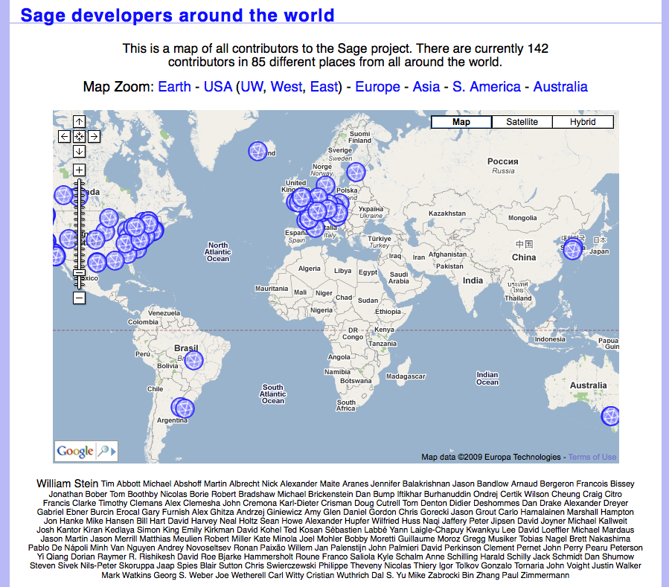Click the Iceland contributor marker
This screenshot has height=587, width=669.
pos(257,151)
